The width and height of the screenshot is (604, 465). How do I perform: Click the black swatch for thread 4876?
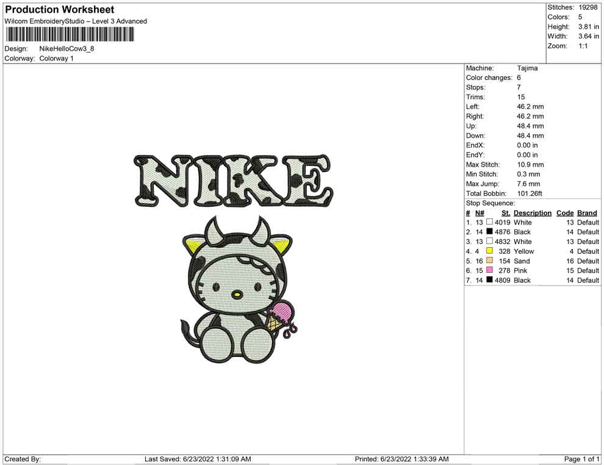pos(489,231)
